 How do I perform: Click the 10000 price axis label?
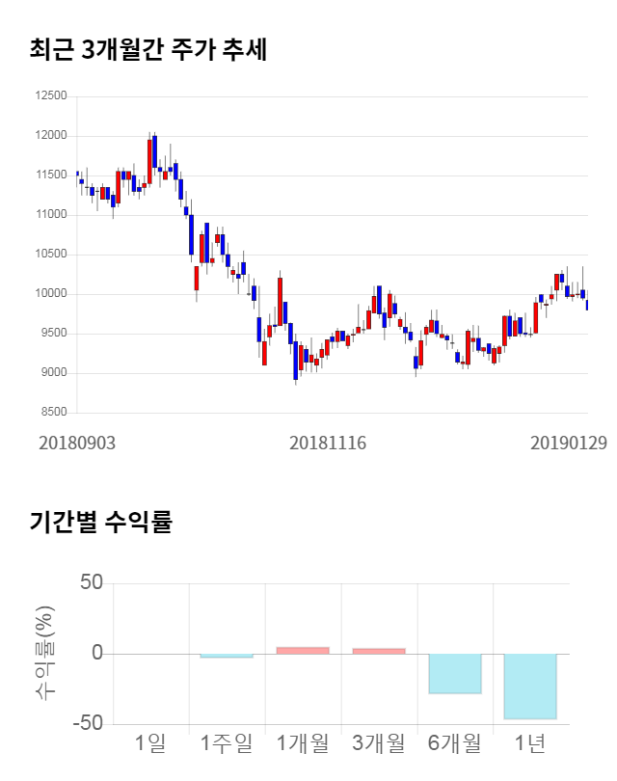coord(49,294)
